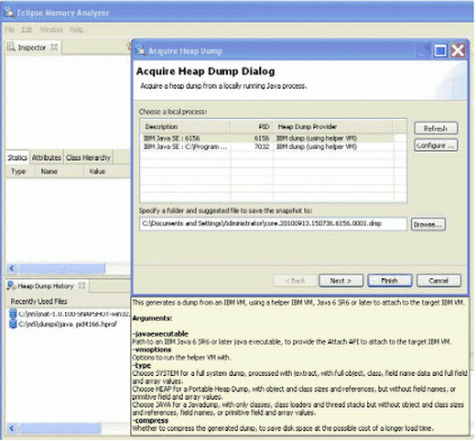Click the Cancel button
This screenshot has width=476, height=441.
click(438, 281)
